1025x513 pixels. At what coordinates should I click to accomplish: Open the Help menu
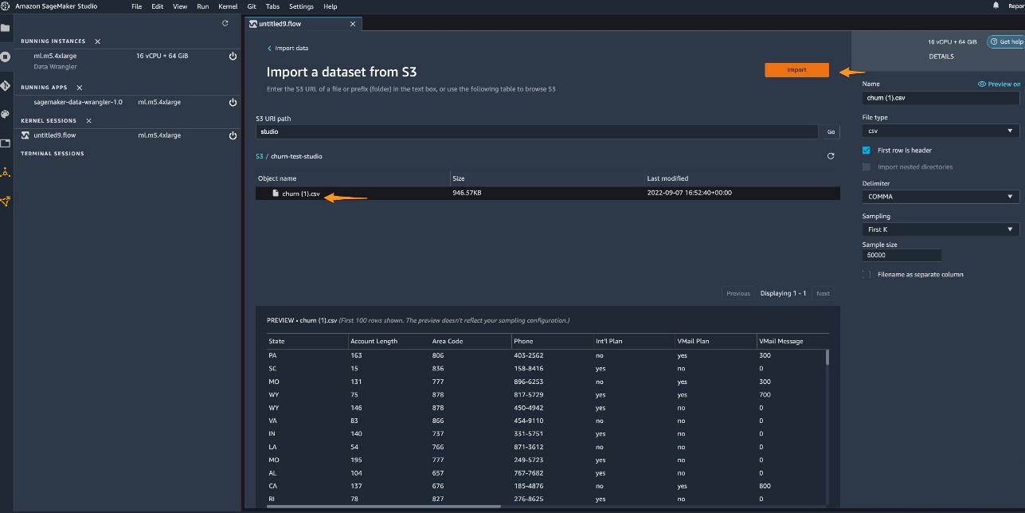coord(330,6)
